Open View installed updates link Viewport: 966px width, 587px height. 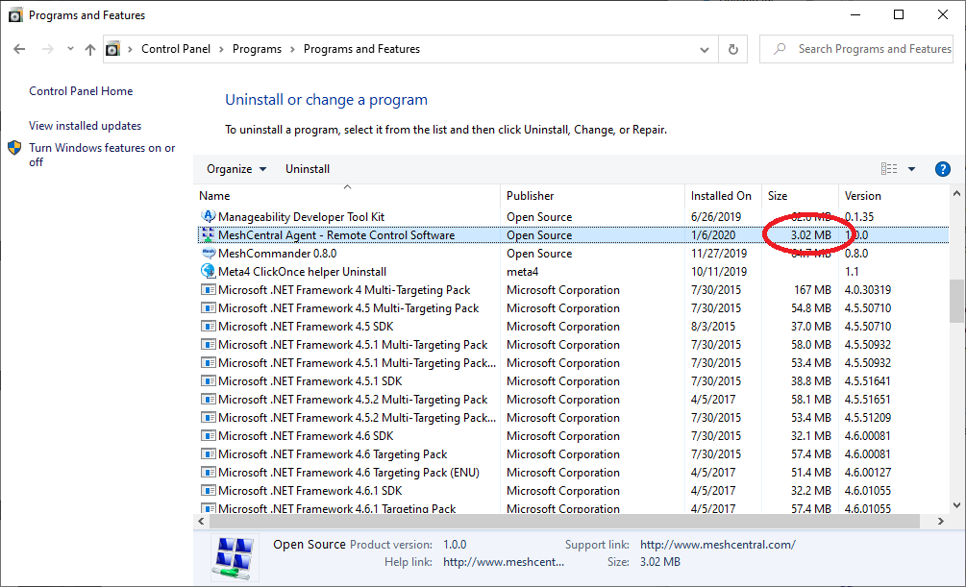[85, 126]
